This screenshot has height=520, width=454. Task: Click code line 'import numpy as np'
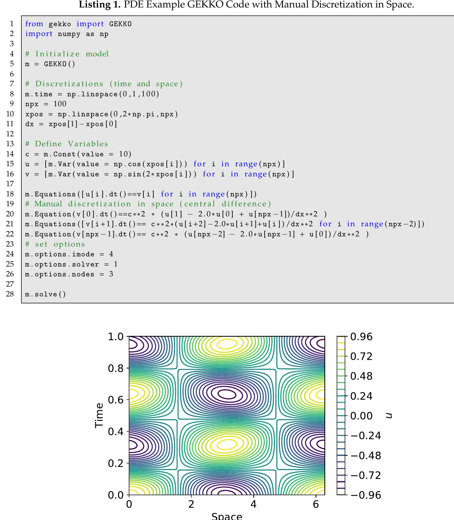pos(67,34)
